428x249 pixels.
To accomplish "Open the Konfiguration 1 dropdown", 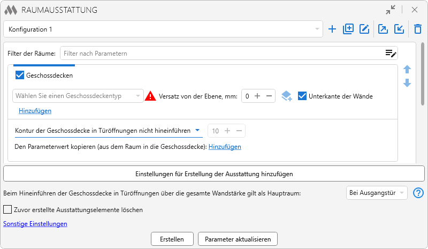I will click(163, 29).
